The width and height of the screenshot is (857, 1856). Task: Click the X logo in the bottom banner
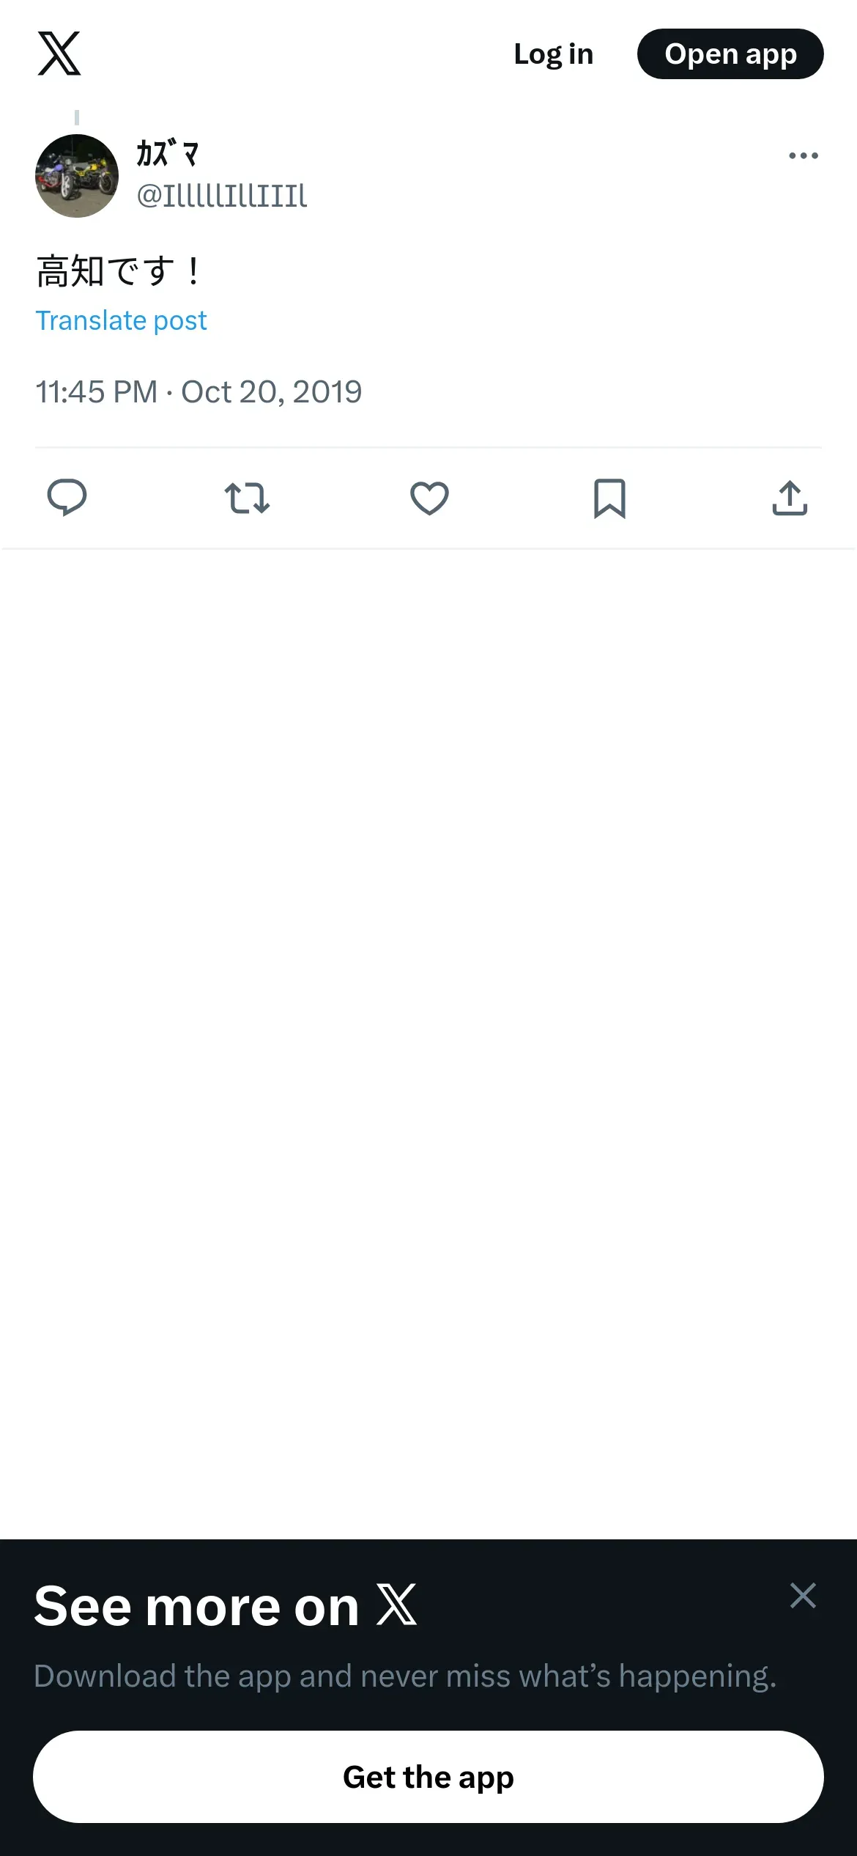point(396,1605)
